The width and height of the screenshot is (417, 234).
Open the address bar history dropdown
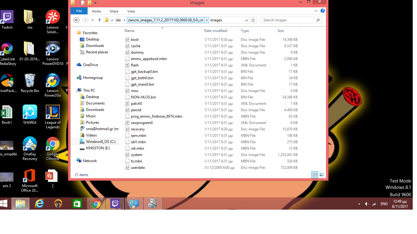tap(247, 20)
